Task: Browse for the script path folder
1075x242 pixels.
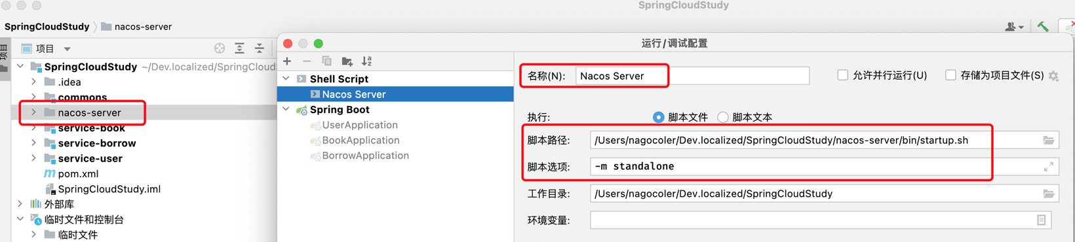Action: (x=1049, y=140)
